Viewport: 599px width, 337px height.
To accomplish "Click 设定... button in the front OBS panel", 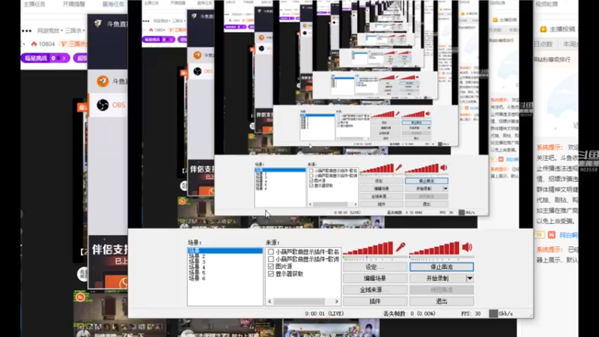I will (375, 267).
